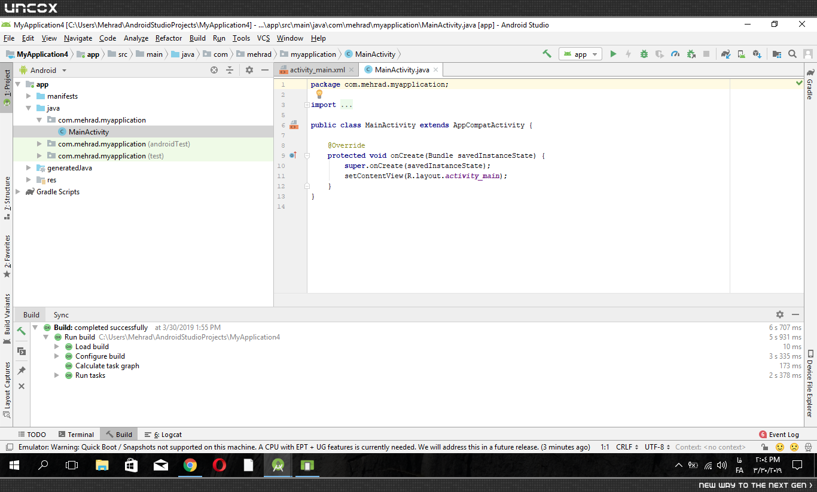Open Project Structure folder icon

point(777,54)
